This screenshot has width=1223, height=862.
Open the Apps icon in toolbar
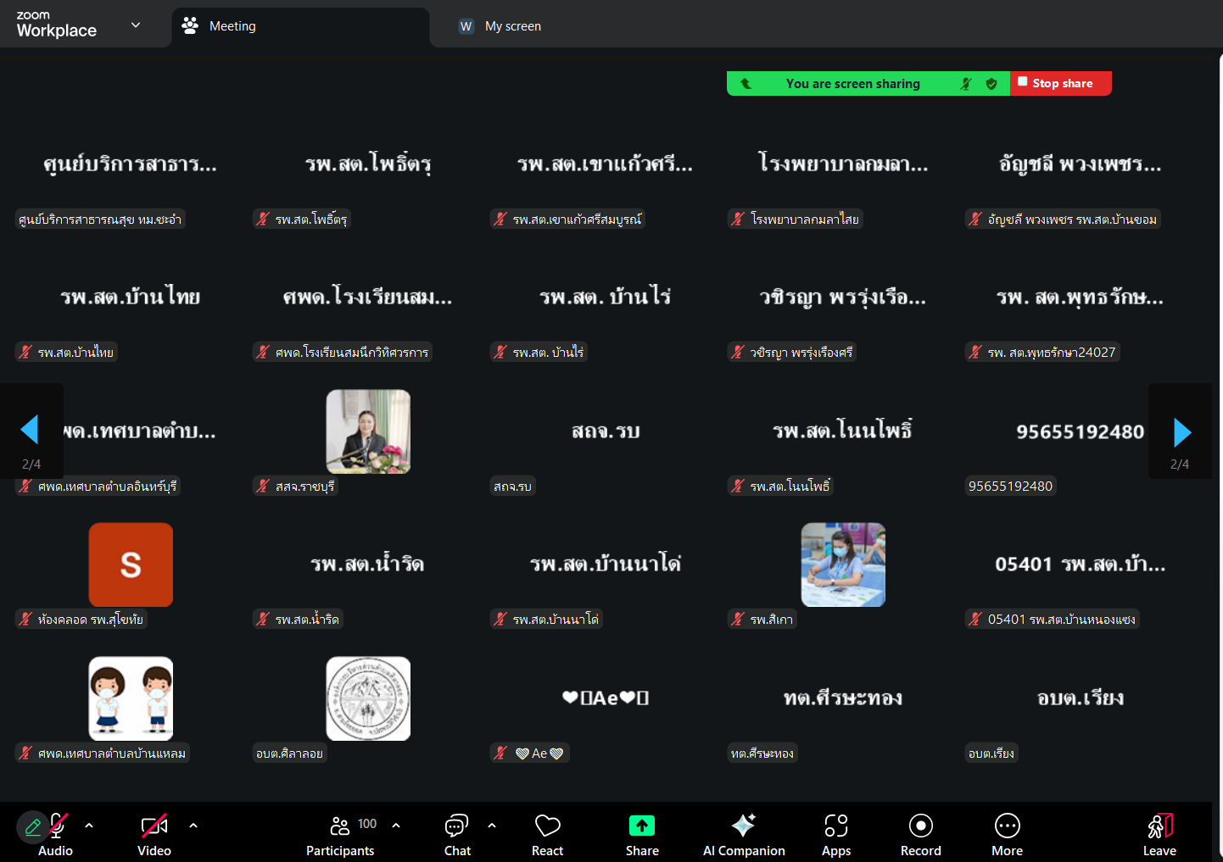tap(835, 826)
